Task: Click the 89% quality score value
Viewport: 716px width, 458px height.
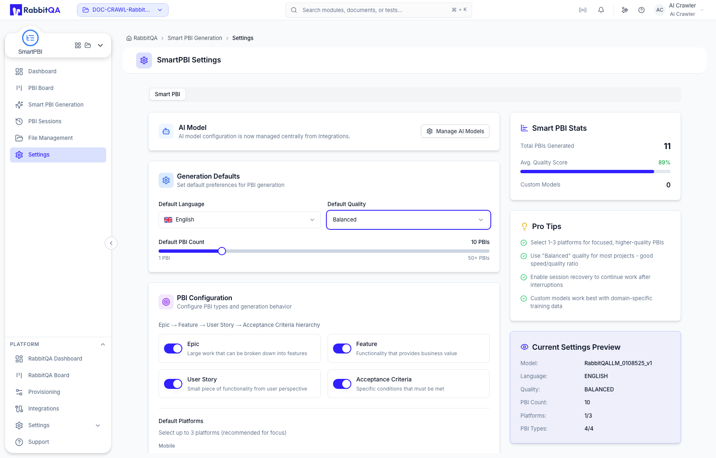Action: click(x=664, y=163)
